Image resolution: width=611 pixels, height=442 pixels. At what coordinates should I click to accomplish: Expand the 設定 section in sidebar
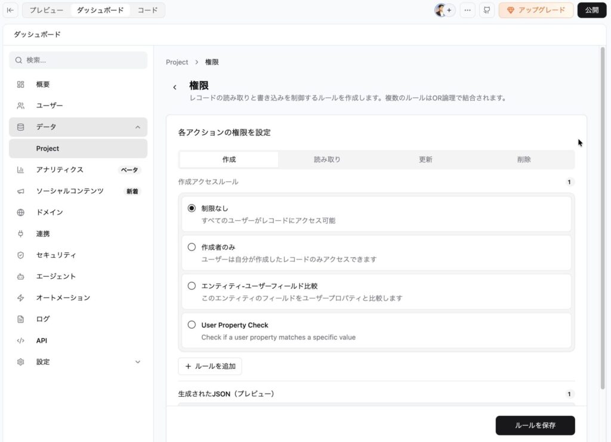(138, 362)
